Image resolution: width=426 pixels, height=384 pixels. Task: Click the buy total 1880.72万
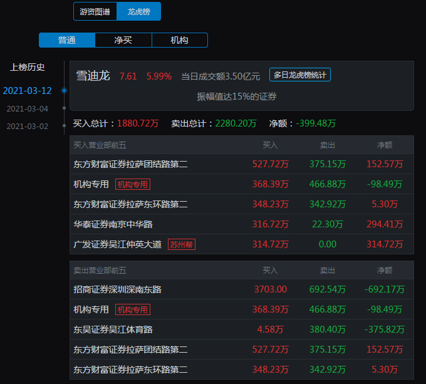point(138,123)
